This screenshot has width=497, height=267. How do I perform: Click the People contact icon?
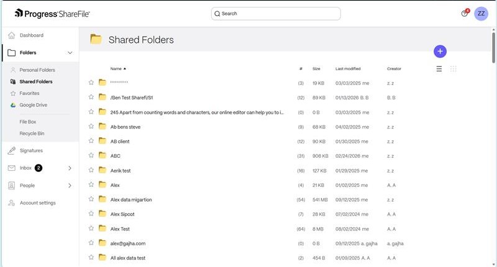point(11,186)
